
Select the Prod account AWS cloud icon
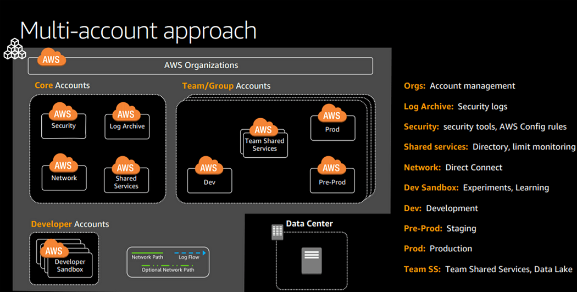pos(331,114)
